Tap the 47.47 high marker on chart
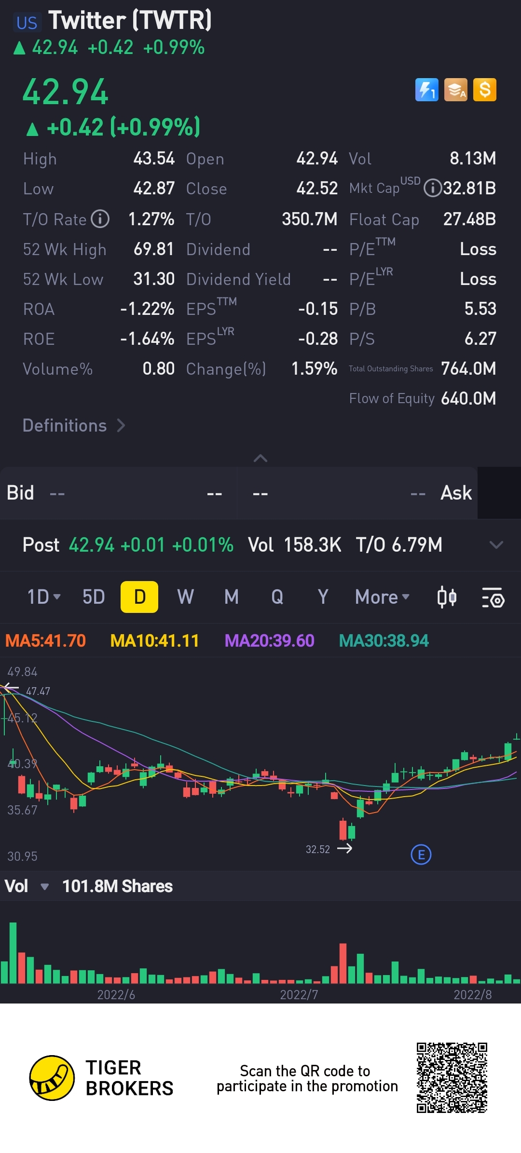This screenshot has width=521, height=1153. tap(38, 691)
